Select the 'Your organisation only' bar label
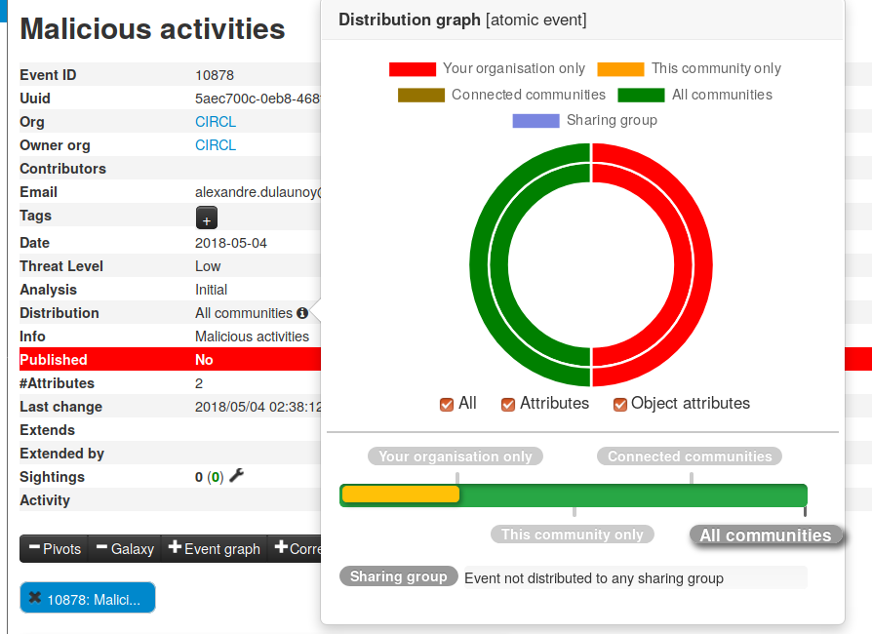The image size is (872, 634). 455,456
